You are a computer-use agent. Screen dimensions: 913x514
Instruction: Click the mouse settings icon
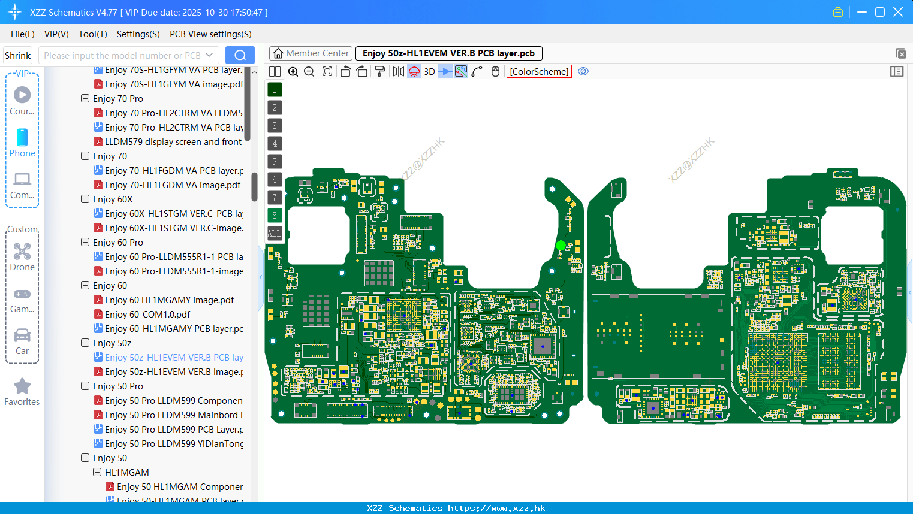coord(495,71)
